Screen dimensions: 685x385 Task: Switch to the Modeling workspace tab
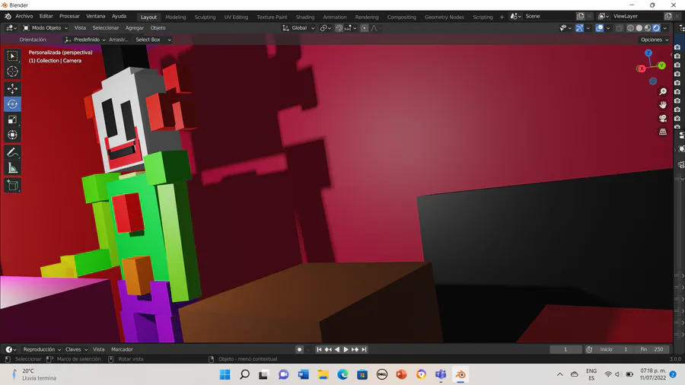tap(176, 17)
